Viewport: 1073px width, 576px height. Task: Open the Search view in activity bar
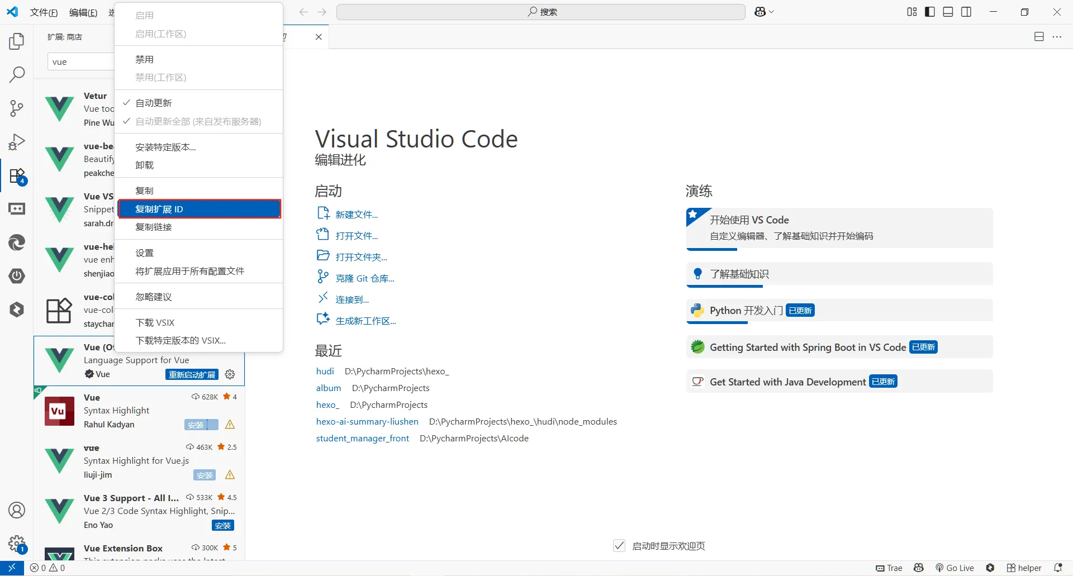17,75
